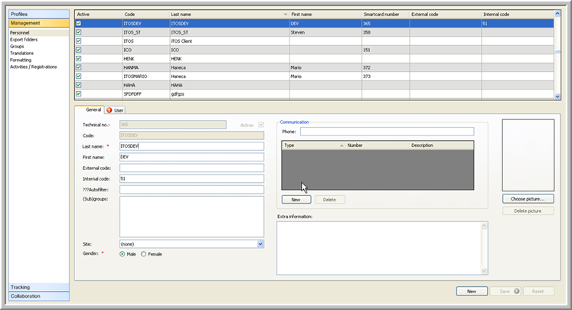Toggle Active checkbox for the ITOS_ST row
Viewport: 572px width, 310px height.
tap(79, 32)
